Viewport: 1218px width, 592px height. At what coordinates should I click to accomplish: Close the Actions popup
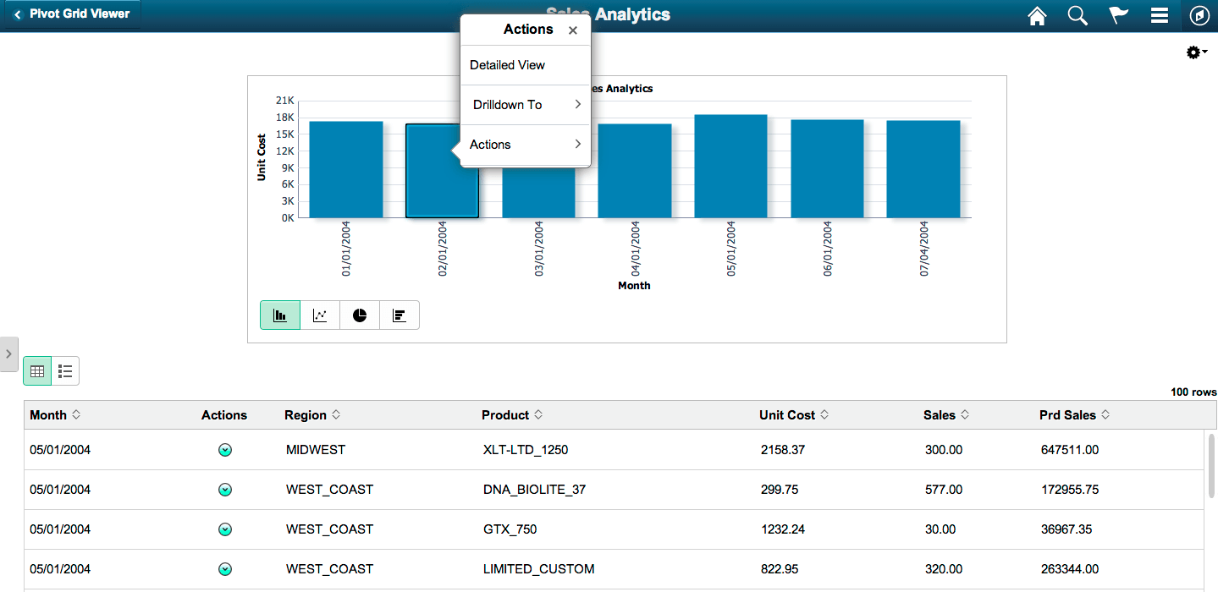(573, 30)
